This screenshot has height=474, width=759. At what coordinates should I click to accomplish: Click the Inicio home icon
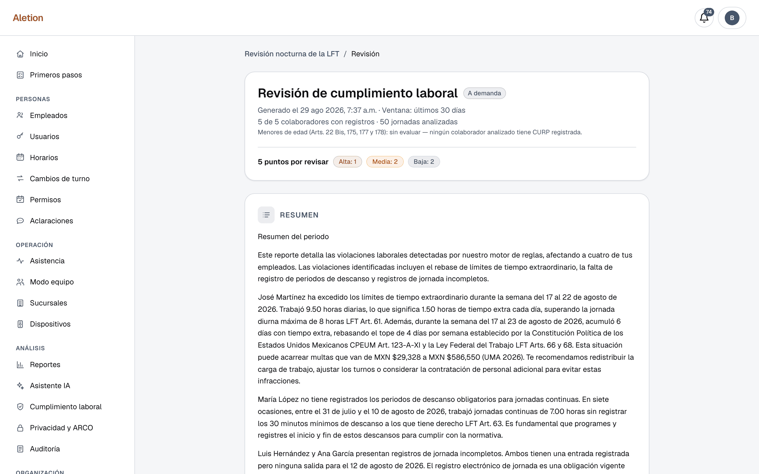point(20,54)
